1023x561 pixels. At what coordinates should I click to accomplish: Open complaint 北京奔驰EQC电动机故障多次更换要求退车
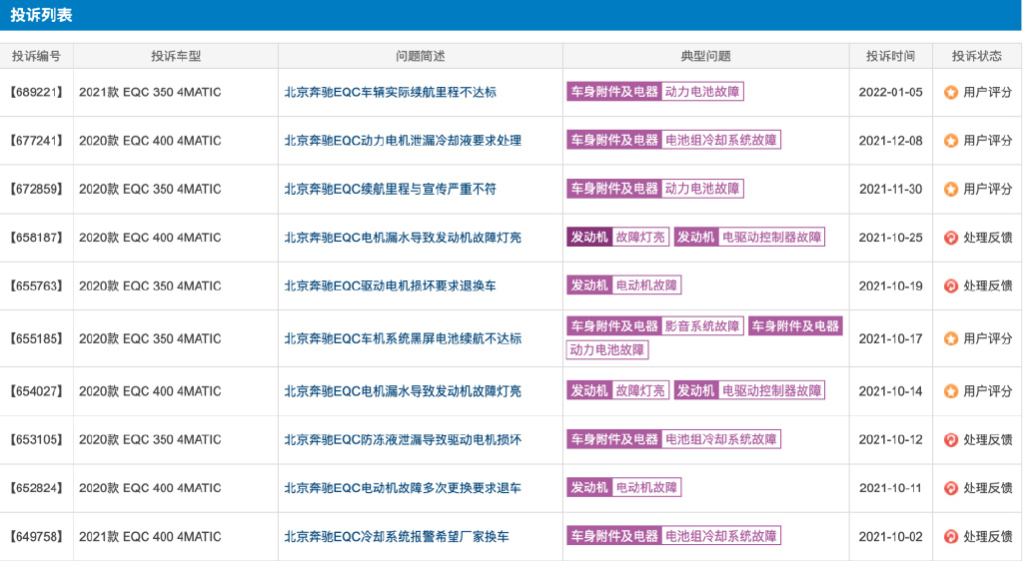pyautogui.click(x=403, y=488)
